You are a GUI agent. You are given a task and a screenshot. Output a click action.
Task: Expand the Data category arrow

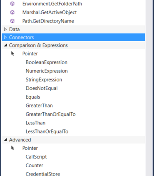[x=5, y=29]
